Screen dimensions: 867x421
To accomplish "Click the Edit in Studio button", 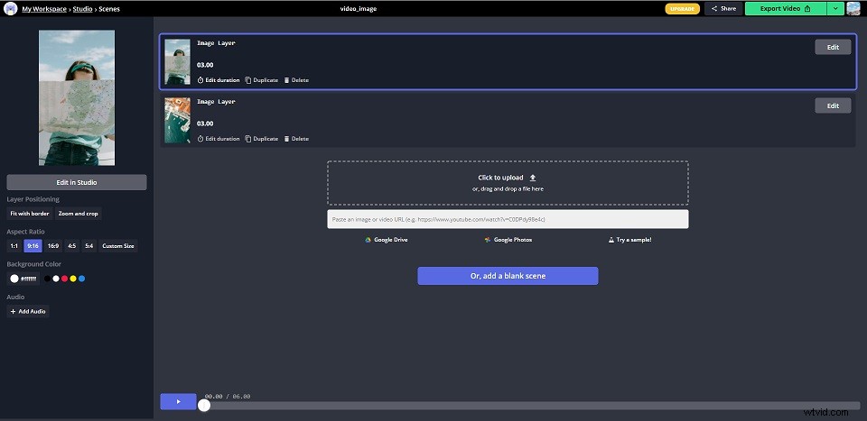I will [x=77, y=182].
